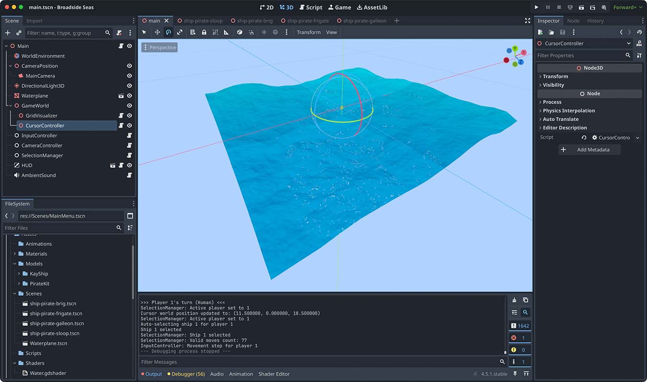This screenshot has height=382, width=647.
Task: Run the project with Play button
Action: (536, 7)
